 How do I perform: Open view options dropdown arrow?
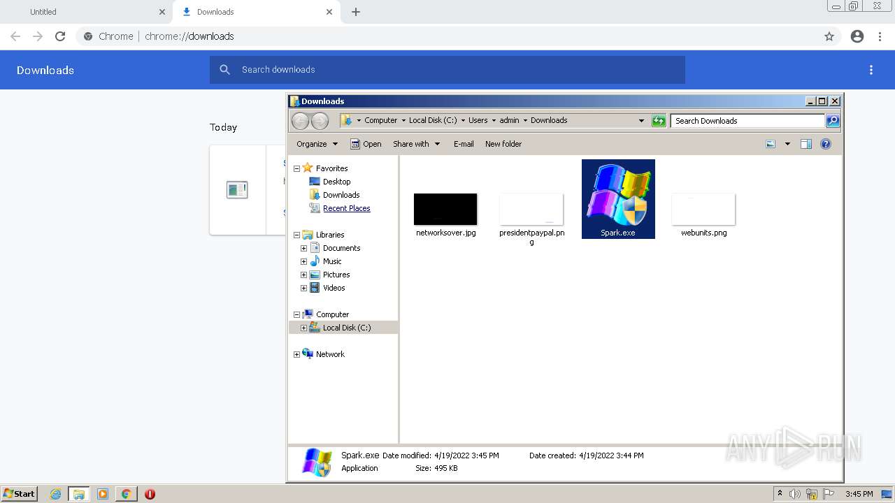coord(787,144)
